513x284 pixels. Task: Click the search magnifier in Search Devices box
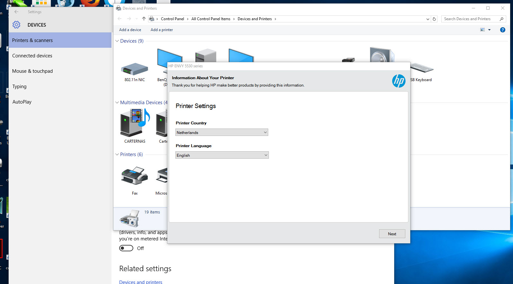tap(501, 19)
